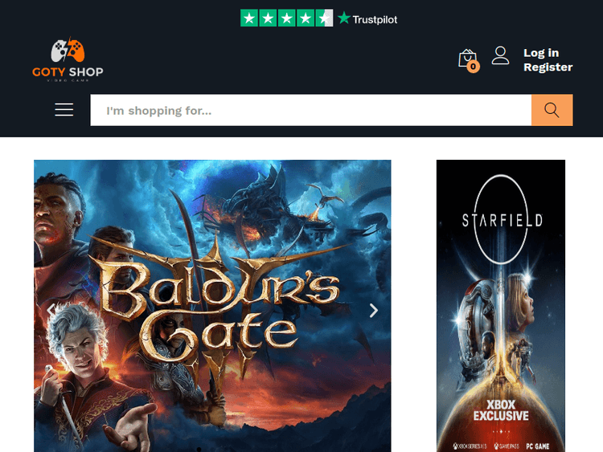Click the Register link
603x452 pixels.
coord(548,67)
